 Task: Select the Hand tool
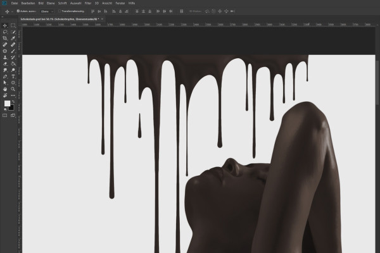click(5, 89)
